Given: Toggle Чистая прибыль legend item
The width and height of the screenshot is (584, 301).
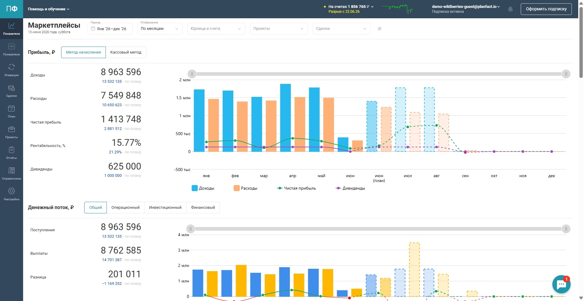Looking at the screenshot, I should click(297, 188).
